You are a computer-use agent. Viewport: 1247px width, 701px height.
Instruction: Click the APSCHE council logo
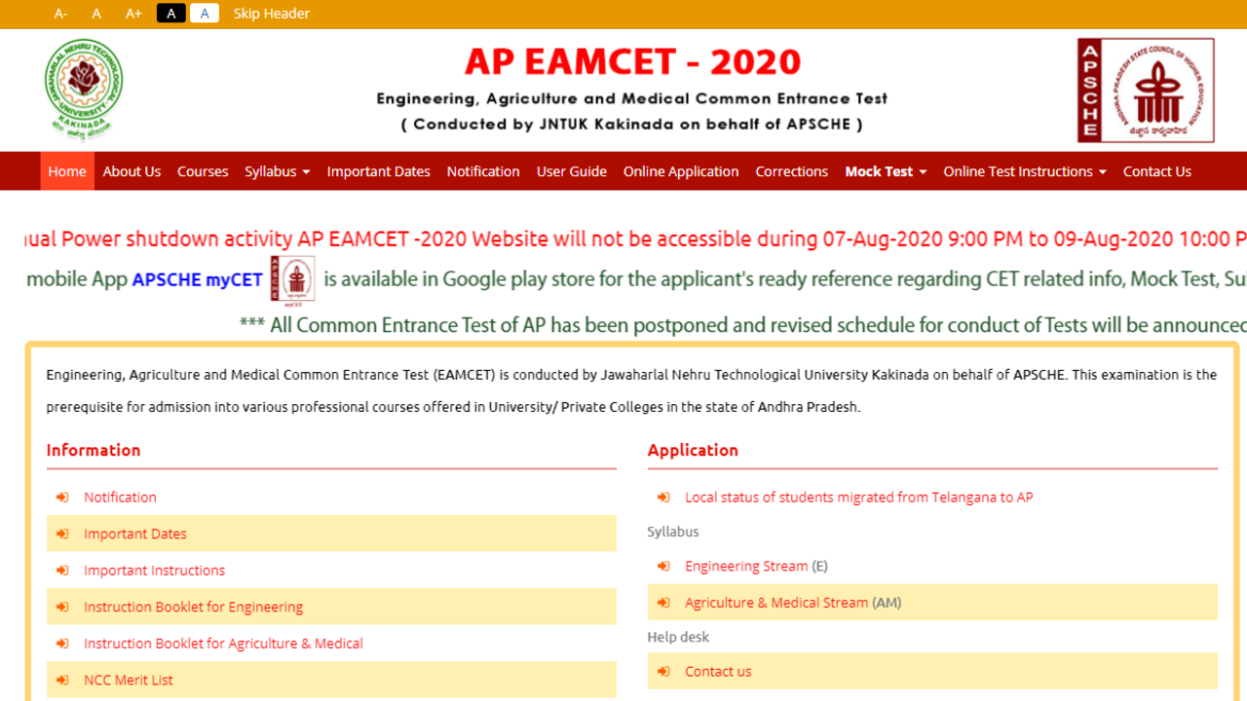[x=1146, y=91]
